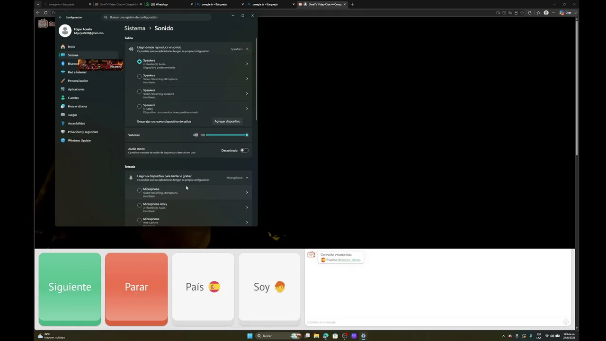
Task: Mute volume via speaker icon beside 100
Action: click(196, 135)
